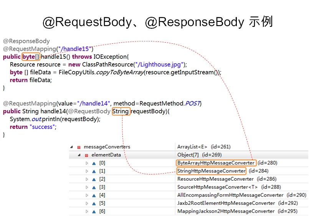Image resolution: width=309 pixels, height=216 pixels.
Task: Click the Jaxb2RootElementHttpMessageConverter value
Action: (x=226, y=203)
